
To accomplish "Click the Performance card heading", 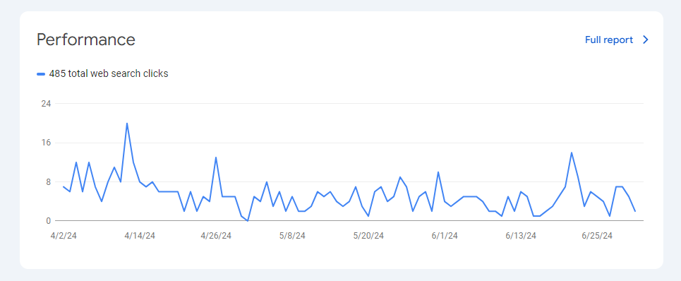I will pos(86,40).
